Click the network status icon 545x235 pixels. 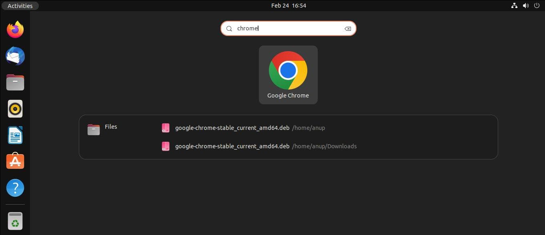click(515, 6)
